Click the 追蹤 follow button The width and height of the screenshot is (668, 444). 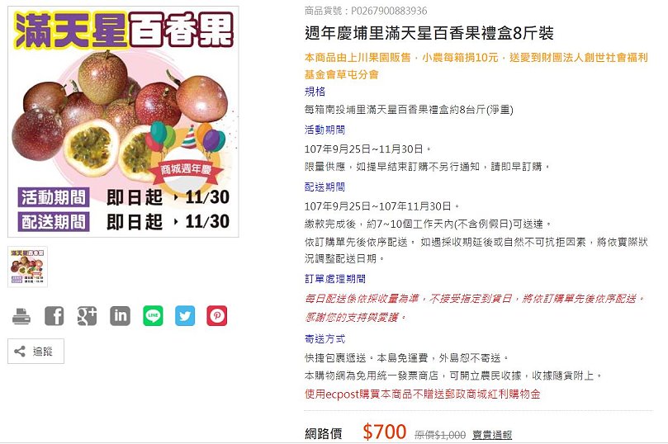[x=36, y=352]
